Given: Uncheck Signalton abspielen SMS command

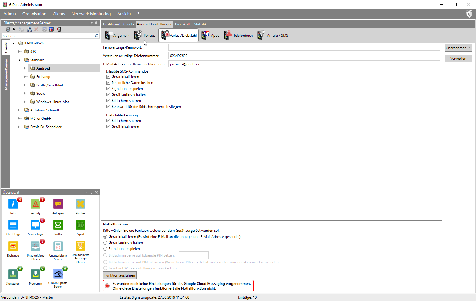Looking at the screenshot, I should [x=108, y=89].
